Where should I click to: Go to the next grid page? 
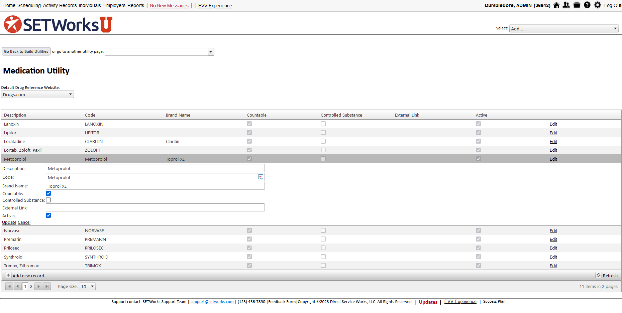pos(38,286)
